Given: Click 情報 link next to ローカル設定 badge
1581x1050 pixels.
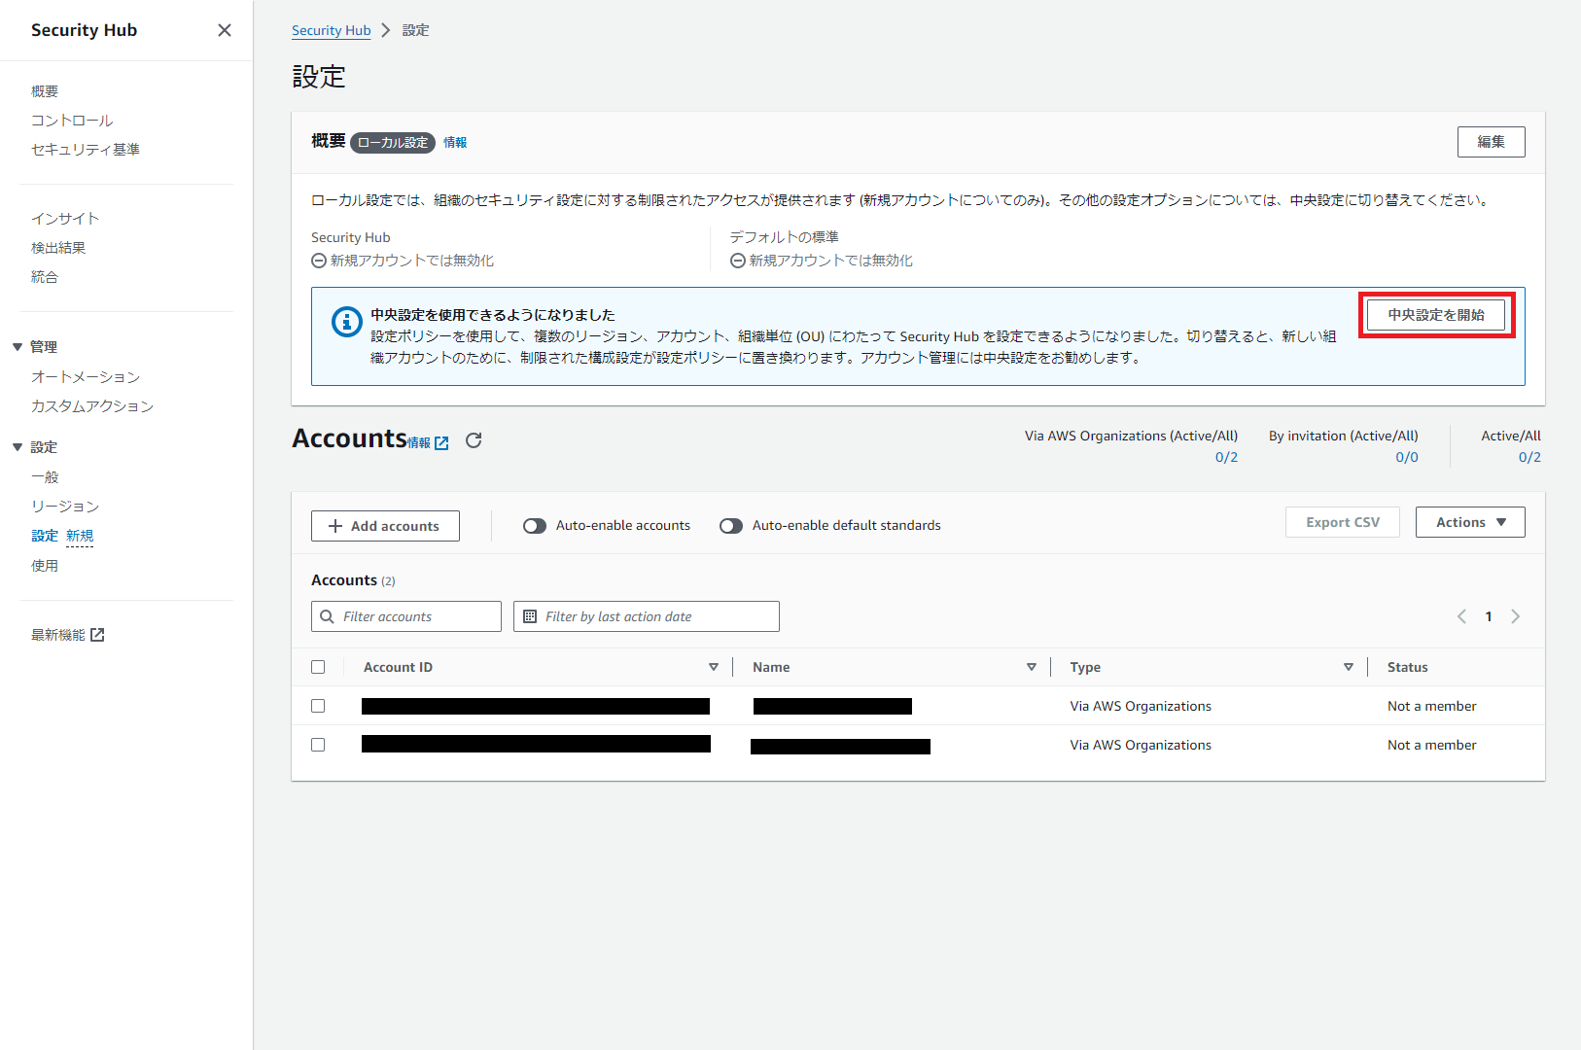Looking at the screenshot, I should [455, 142].
